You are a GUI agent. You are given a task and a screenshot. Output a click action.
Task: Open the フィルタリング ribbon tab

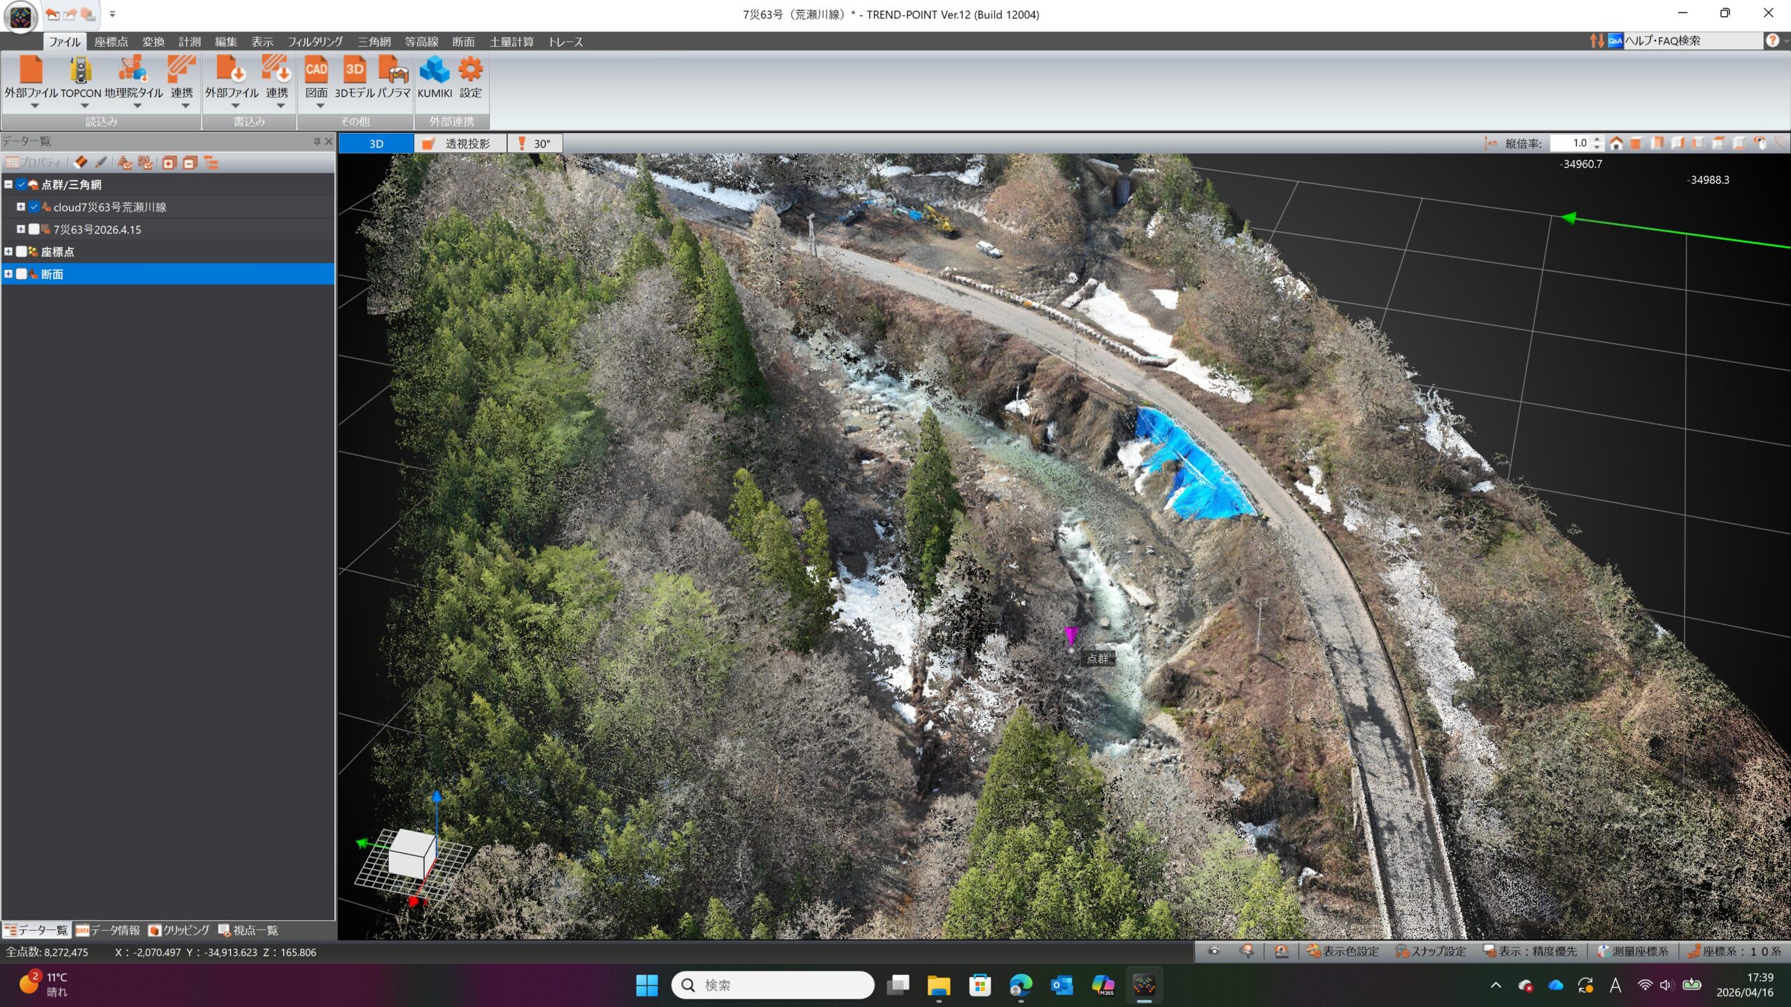click(x=315, y=42)
